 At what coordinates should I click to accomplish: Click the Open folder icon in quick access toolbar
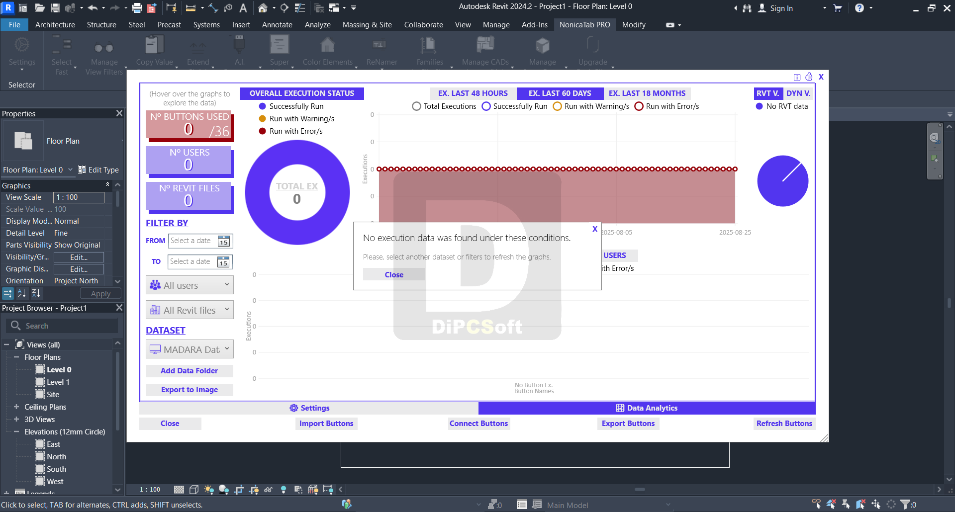tap(40, 8)
